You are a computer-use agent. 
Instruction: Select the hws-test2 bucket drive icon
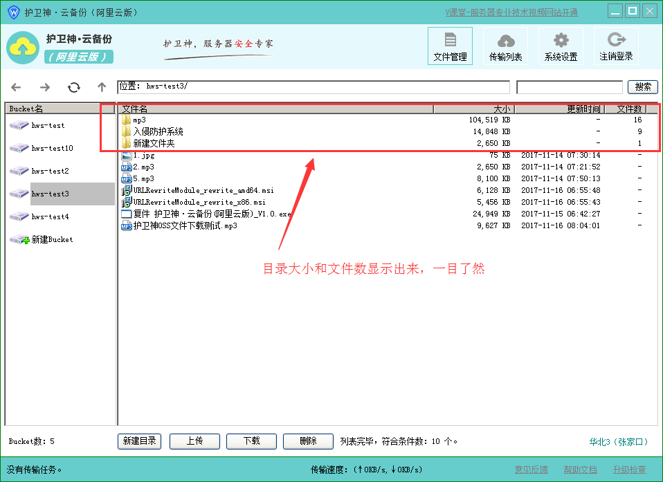[19, 171]
